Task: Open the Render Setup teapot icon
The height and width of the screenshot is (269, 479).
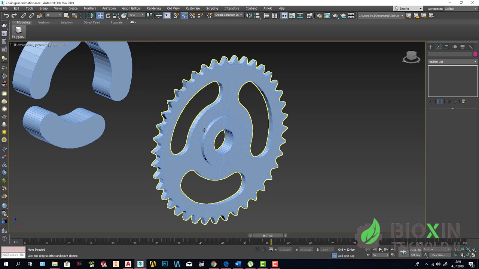Action: click(319, 15)
